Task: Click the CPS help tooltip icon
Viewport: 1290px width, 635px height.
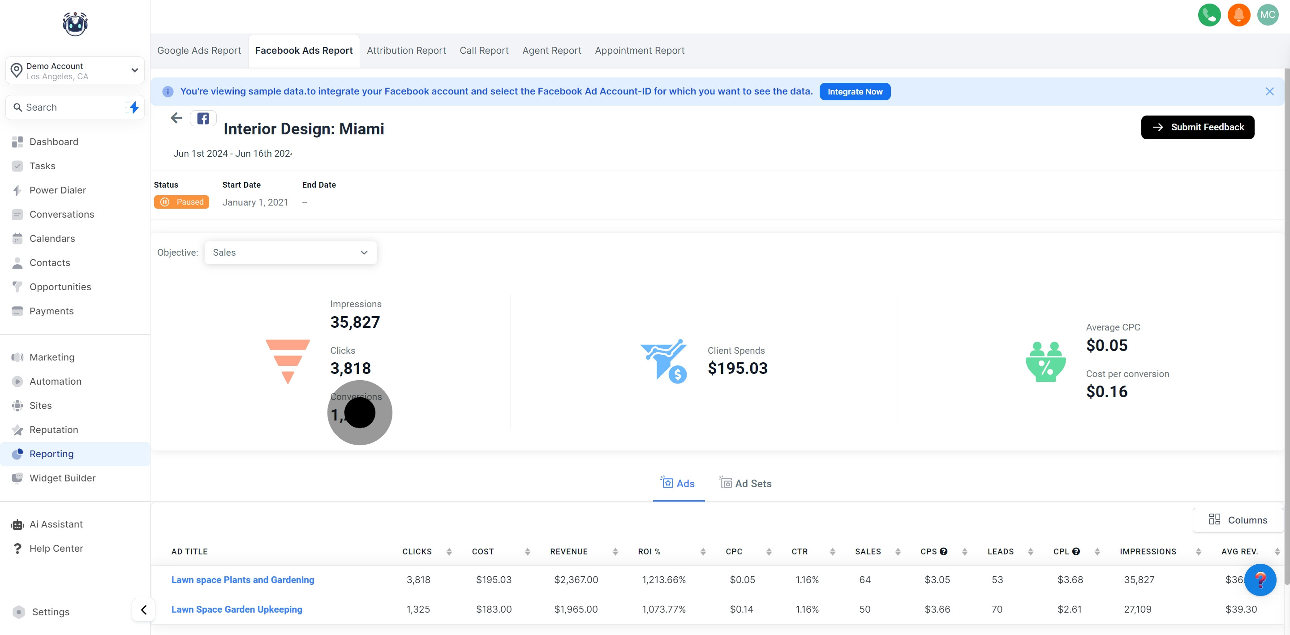Action: point(943,551)
